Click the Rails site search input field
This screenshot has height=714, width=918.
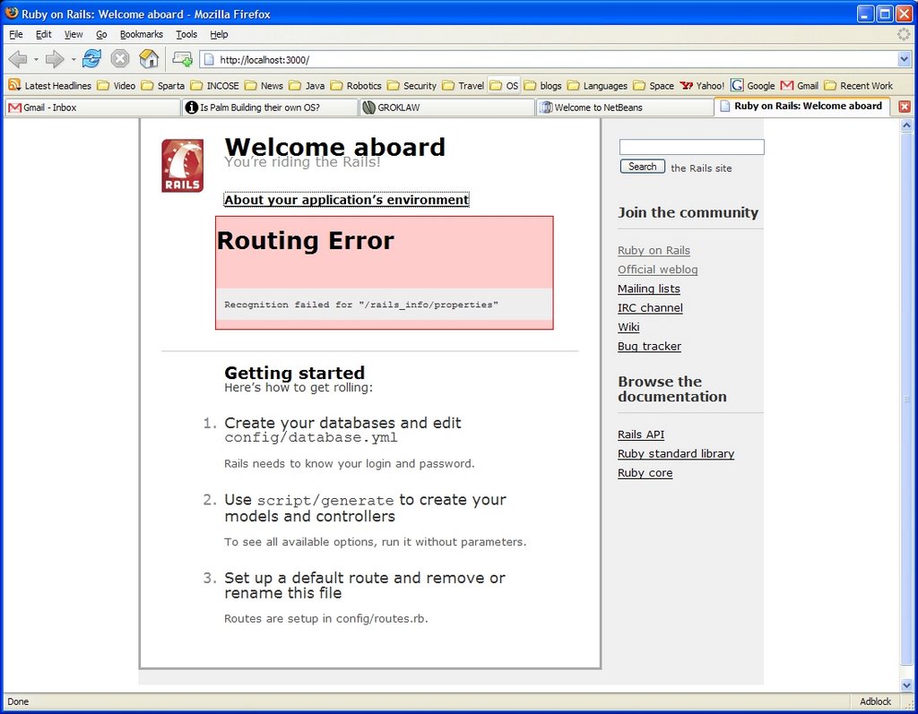[x=691, y=147]
